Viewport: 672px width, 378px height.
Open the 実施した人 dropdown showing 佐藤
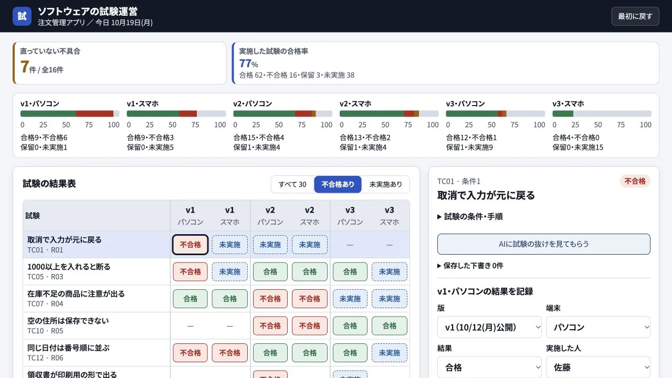[x=598, y=367]
